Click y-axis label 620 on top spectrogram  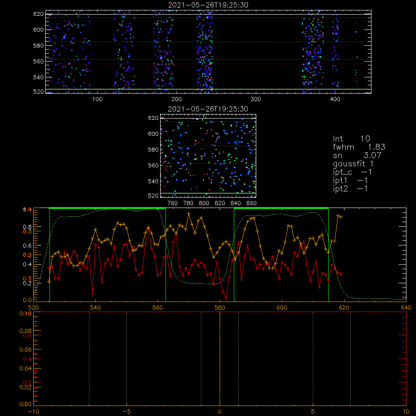coord(38,14)
